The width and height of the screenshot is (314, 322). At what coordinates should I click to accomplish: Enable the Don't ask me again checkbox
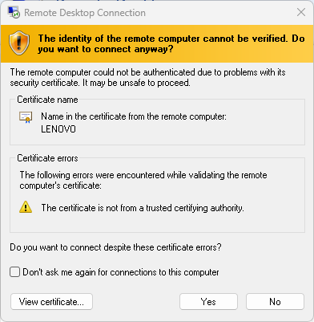(x=14, y=272)
